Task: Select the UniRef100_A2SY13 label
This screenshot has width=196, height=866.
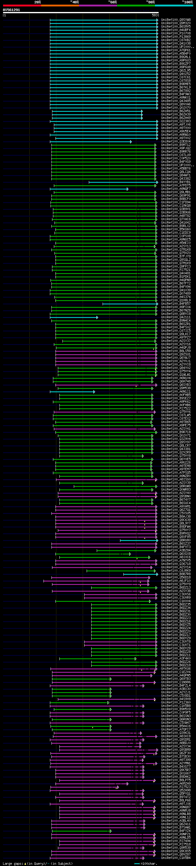Action: (x=176, y=246)
